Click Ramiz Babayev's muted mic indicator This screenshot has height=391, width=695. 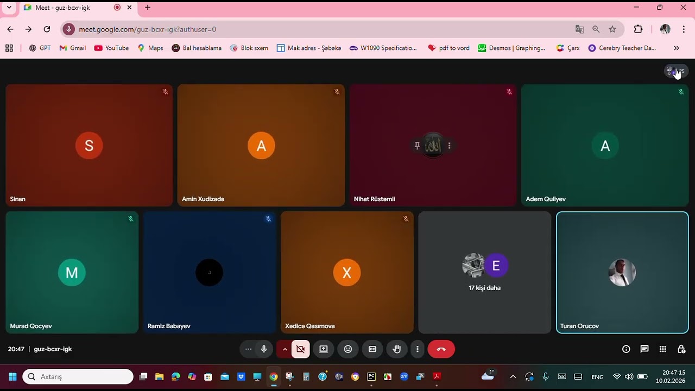pos(268,219)
